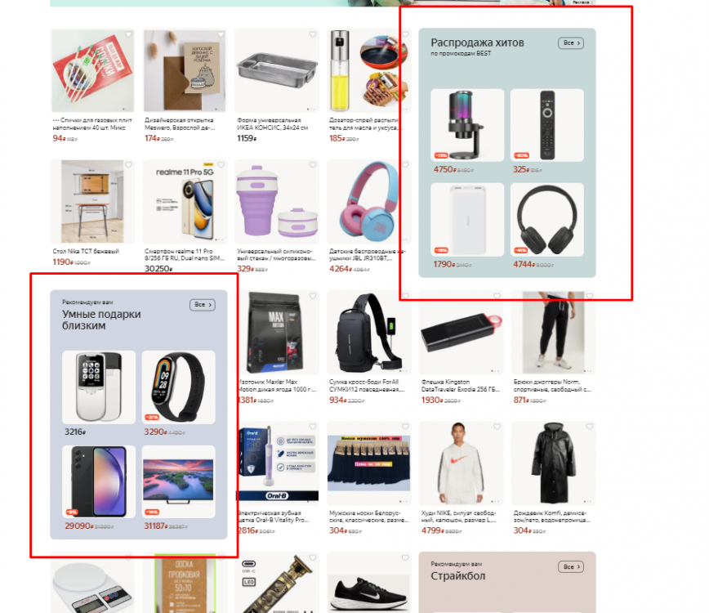
Task: Add Nike hoodie to favorites
Action: tap(497, 427)
